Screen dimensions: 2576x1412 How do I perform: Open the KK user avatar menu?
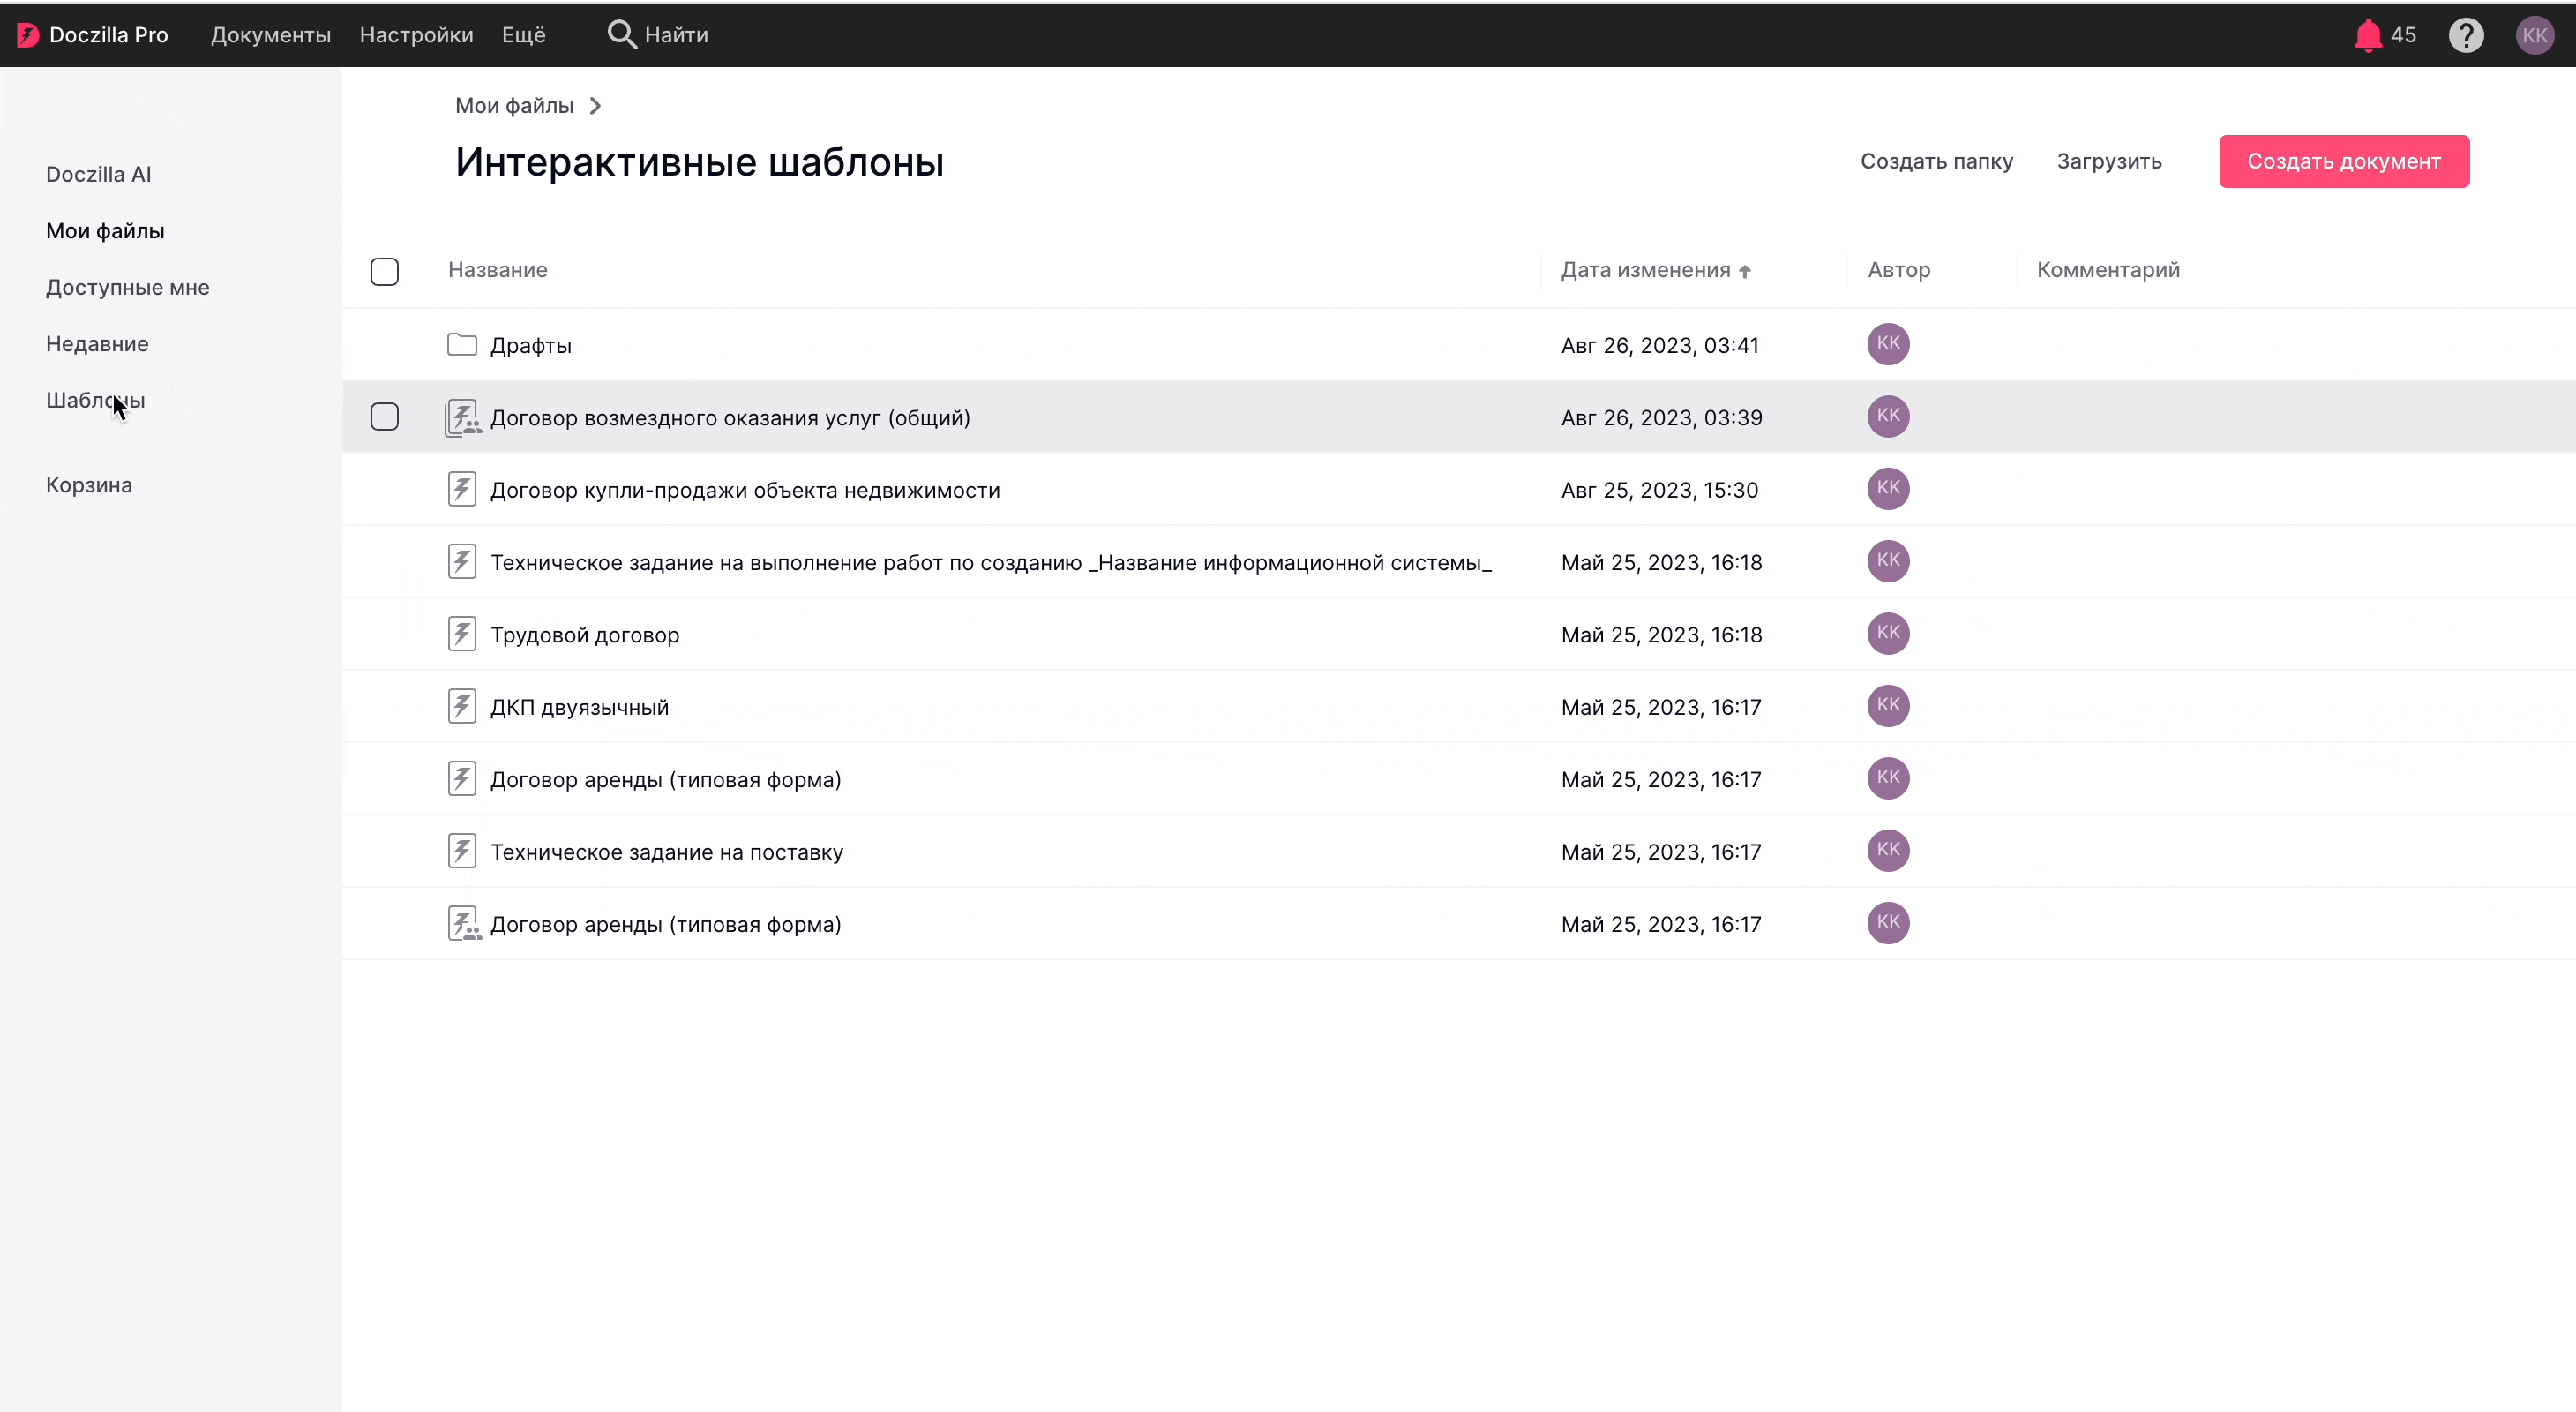(2534, 35)
